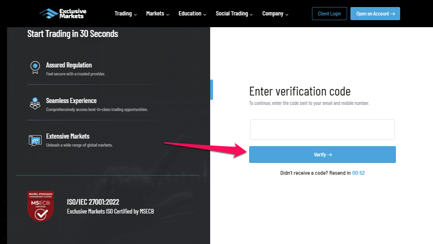Click the Seamless Experience people icon
Viewport: 433px width, 244px height.
tap(35, 104)
